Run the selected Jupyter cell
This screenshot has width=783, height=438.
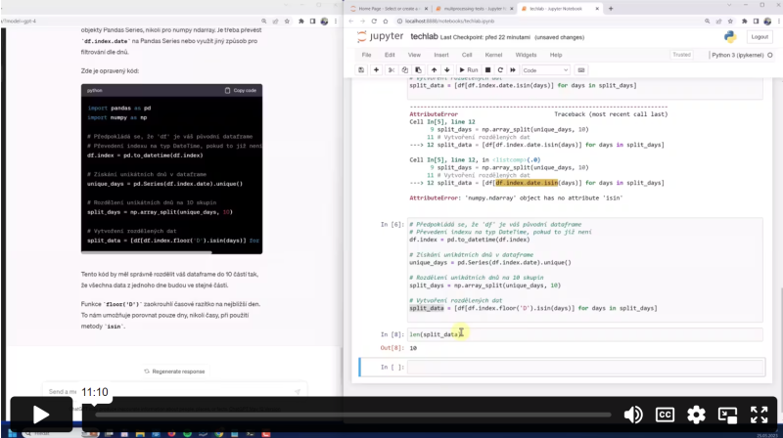click(469, 70)
